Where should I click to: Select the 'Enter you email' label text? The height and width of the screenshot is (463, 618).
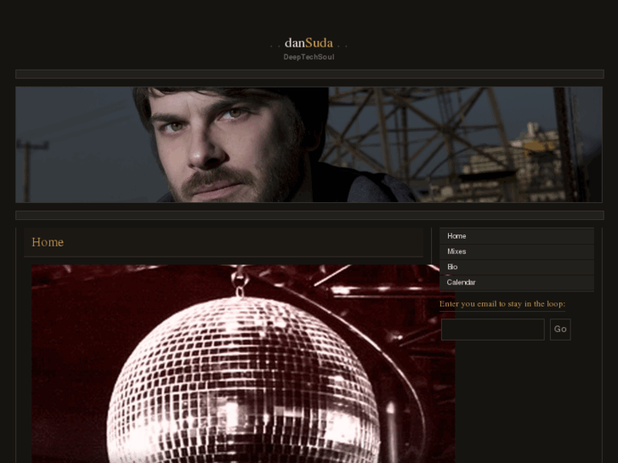coord(502,304)
